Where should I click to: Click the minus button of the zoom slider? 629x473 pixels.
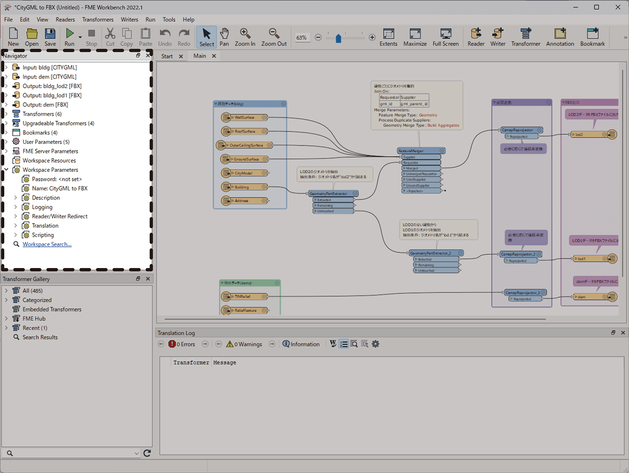pos(318,37)
